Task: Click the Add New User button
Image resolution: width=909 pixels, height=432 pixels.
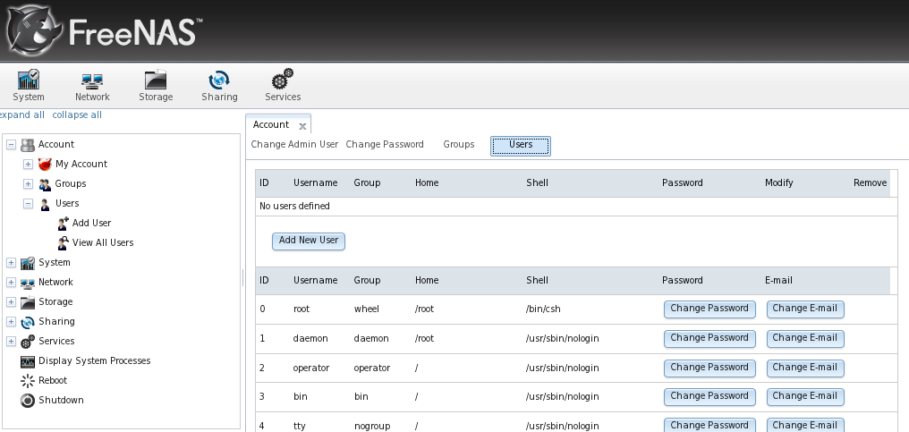Action: [x=309, y=241]
